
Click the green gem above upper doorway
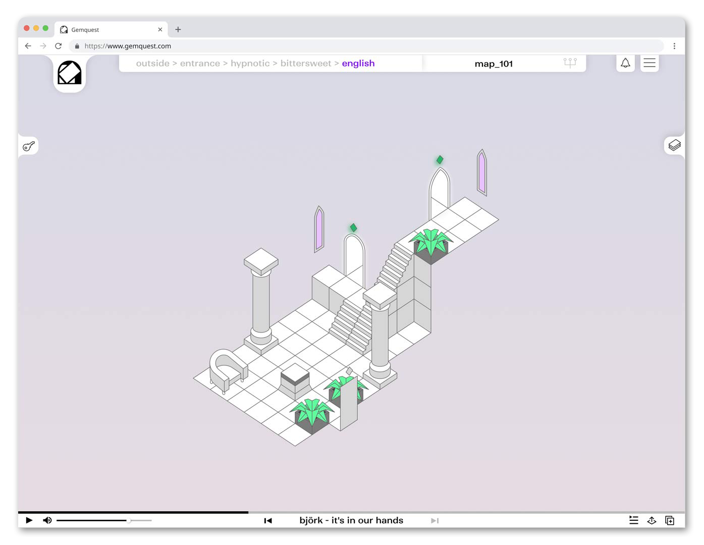coord(440,160)
